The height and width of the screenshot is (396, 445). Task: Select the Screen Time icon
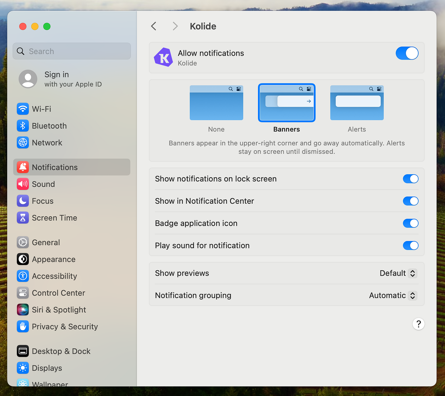[x=23, y=218]
